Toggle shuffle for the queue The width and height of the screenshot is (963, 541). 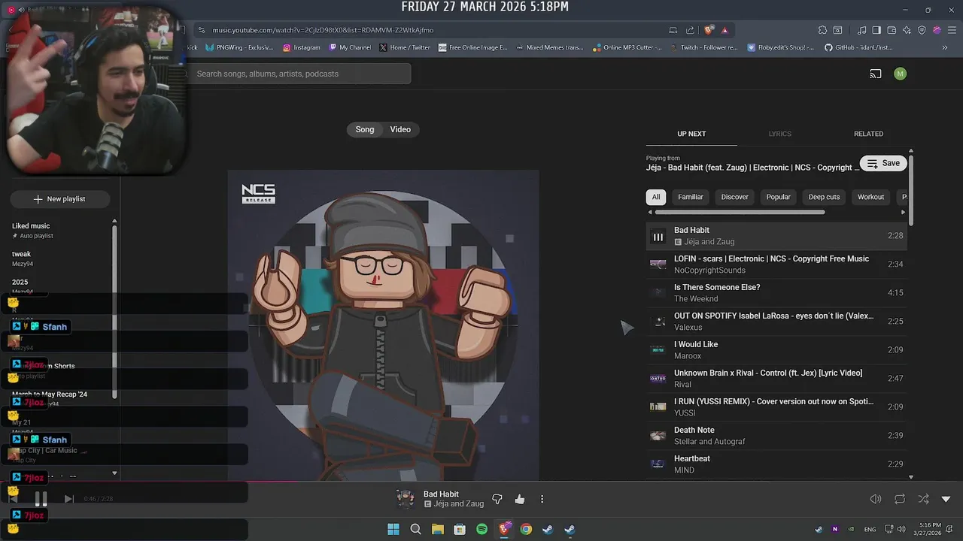click(x=923, y=499)
